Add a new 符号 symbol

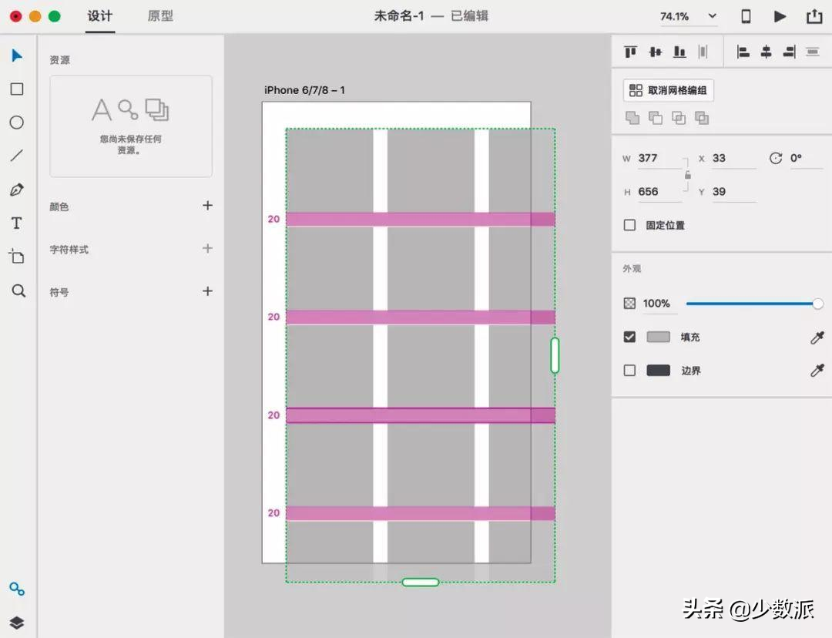(x=207, y=290)
